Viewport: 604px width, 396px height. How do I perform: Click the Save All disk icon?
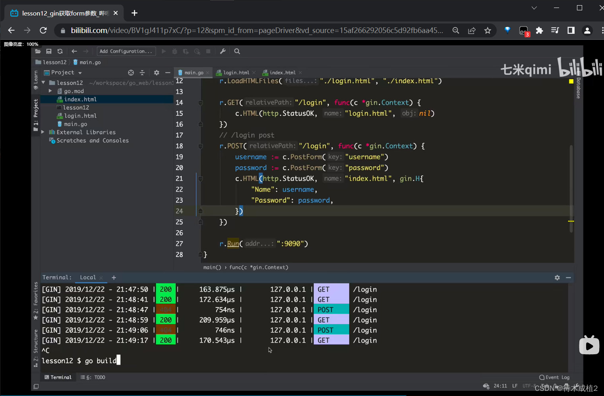point(49,51)
